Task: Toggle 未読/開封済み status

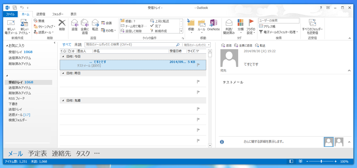Action: pos(229,27)
